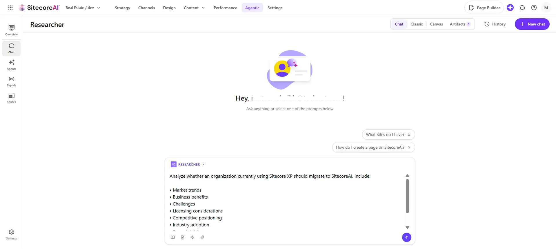
Task: Click the prompt scrollbar up arrow
Action: 407,176
